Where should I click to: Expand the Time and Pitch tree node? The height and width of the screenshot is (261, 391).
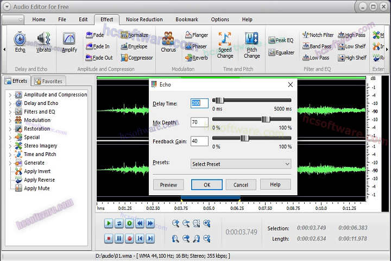[x=10, y=154]
